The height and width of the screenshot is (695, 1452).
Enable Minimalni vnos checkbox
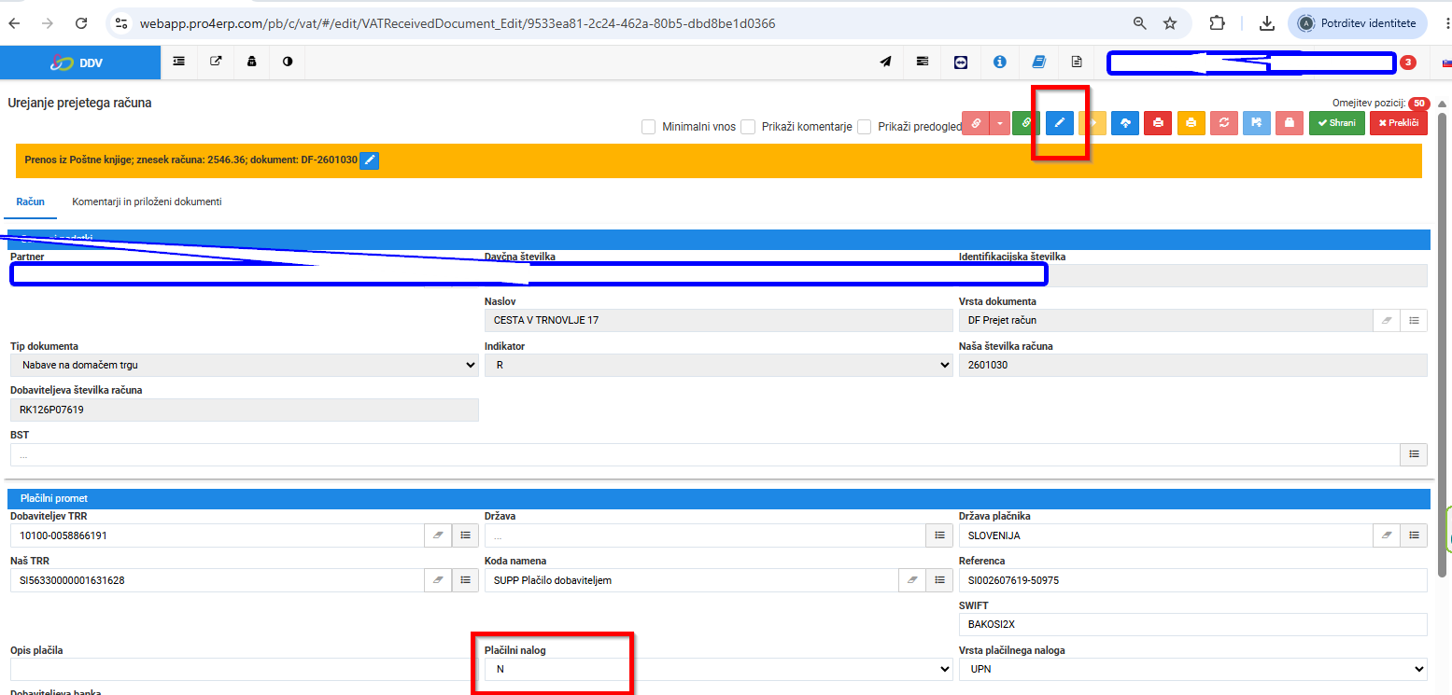point(649,127)
